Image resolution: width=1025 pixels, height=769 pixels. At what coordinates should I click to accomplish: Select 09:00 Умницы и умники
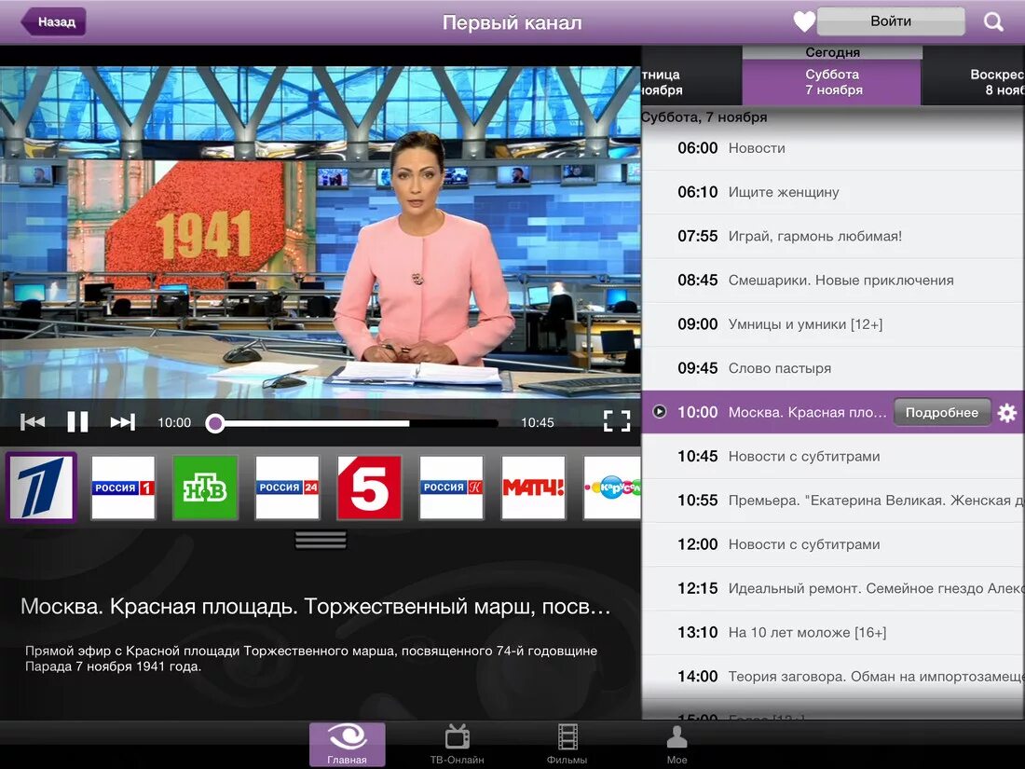(x=833, y=324)
